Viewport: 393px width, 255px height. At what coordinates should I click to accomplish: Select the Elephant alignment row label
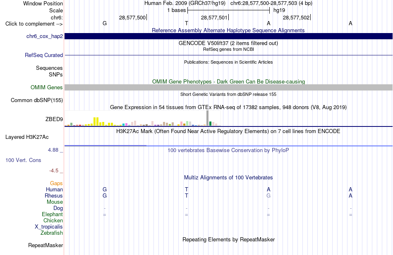click(52, 214)
